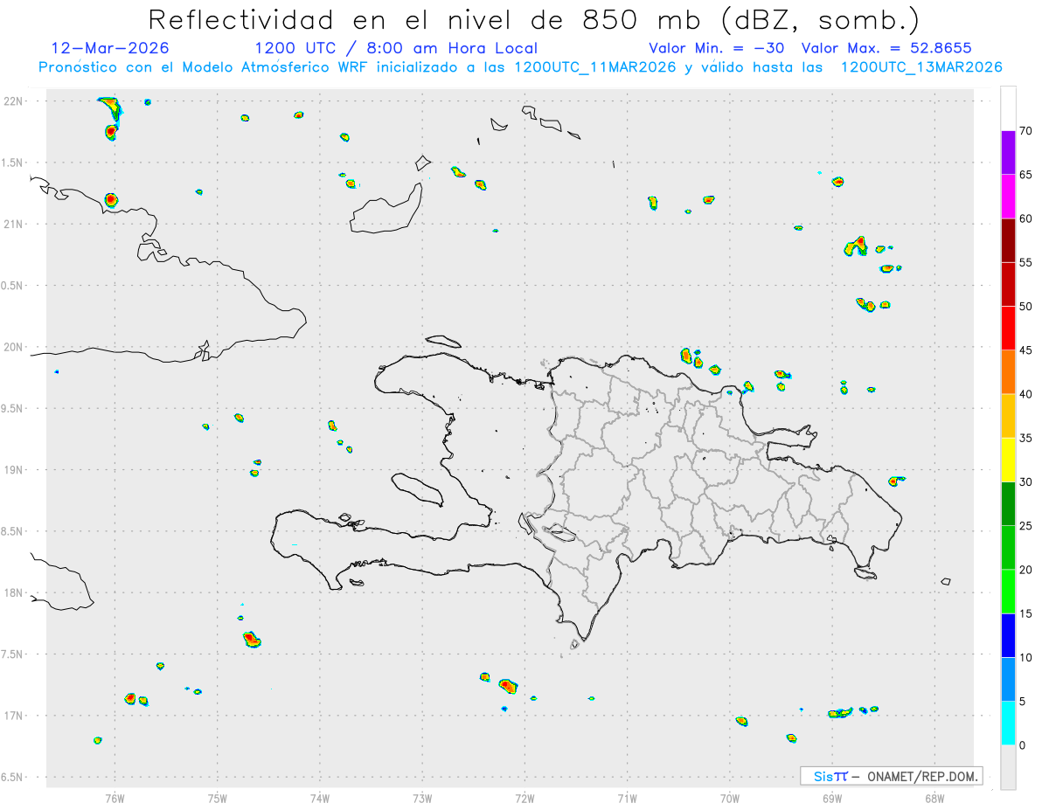
Task: Click the '20N' latitude label
Action: (x=15, y=347)
